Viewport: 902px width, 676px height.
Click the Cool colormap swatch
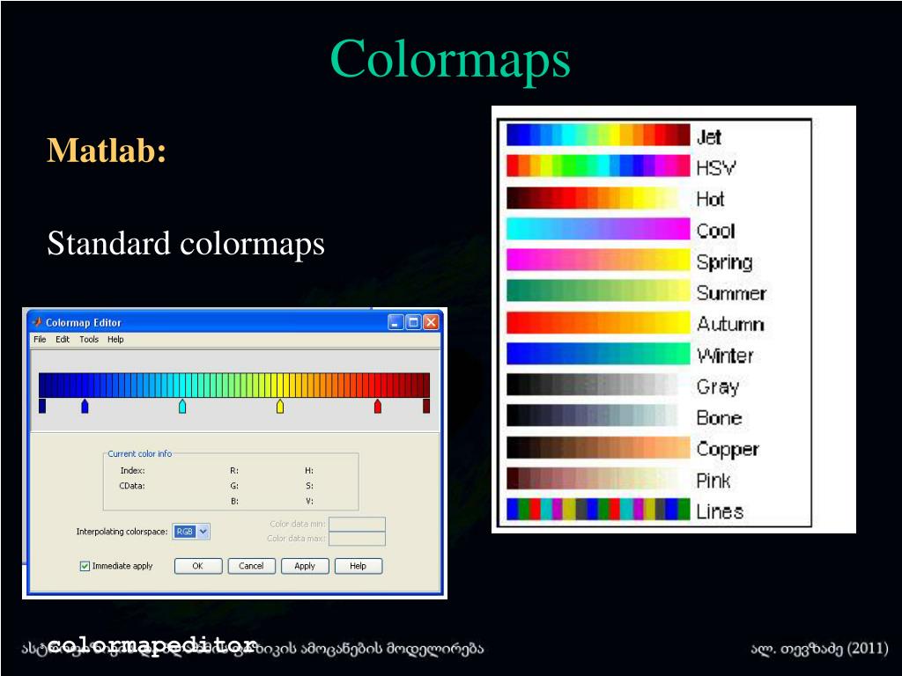(x=598, y=229)
